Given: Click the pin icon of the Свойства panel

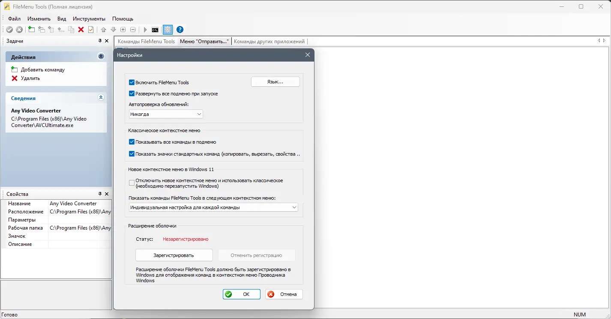Looking at the screenshot, I should tap(100, 194).
